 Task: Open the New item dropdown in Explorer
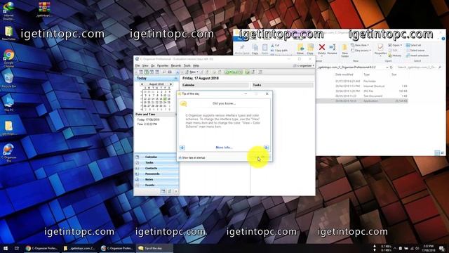(360, 45)
